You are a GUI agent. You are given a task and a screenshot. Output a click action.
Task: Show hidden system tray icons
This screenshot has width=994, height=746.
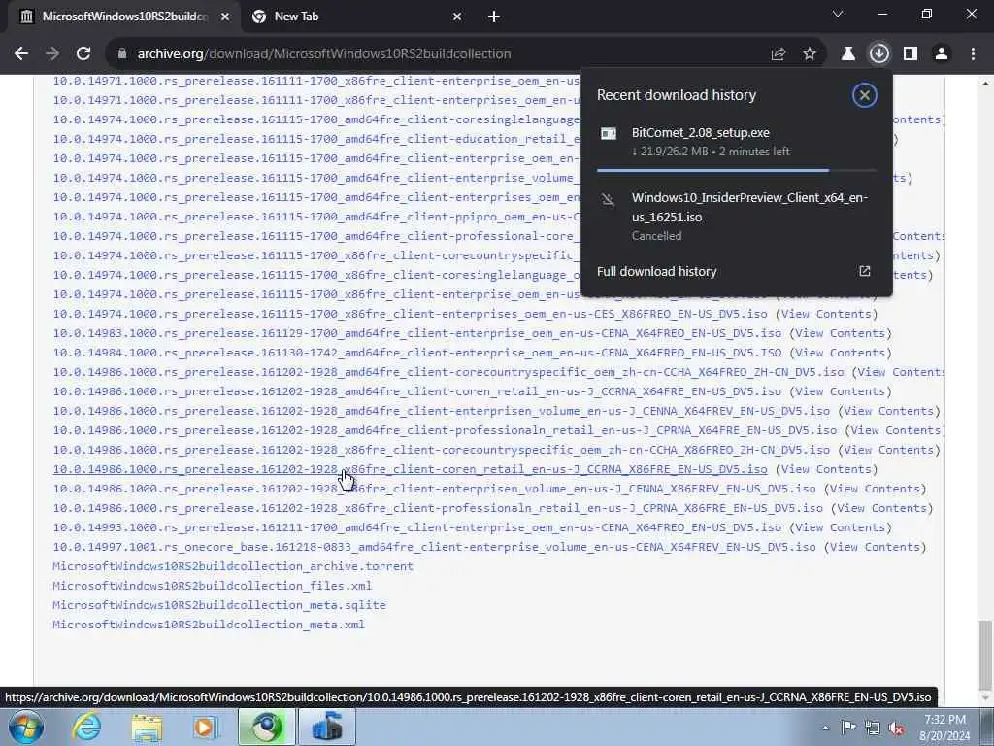pos(825,728)
